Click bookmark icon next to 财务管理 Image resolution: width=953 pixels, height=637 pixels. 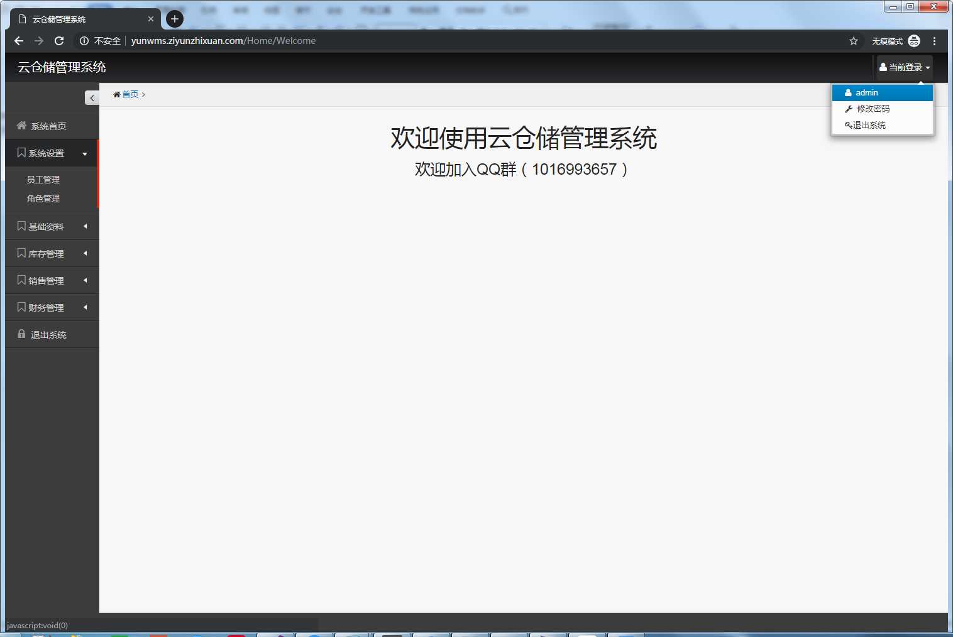click(x=21, y=307)
